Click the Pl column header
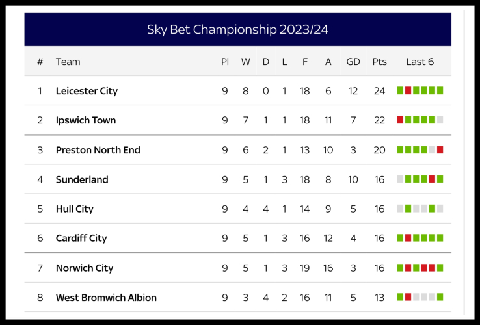This screenshot has width=480, height=325. tap(225, 62)
